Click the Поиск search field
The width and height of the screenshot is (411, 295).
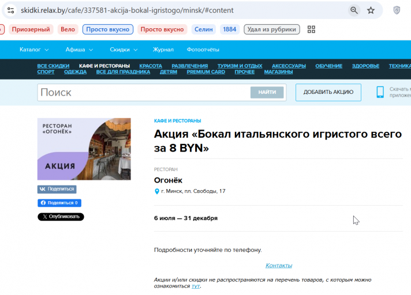[144, 92]
